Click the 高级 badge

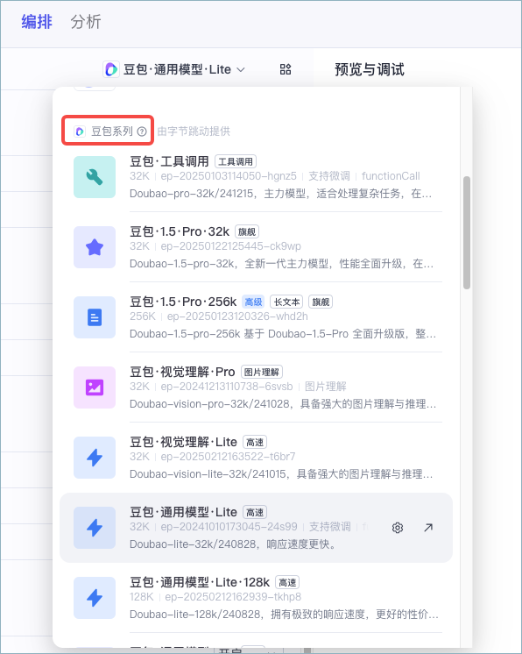[253, 302]
